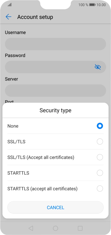Tap the STARTTLS option label

coord(18,173)
